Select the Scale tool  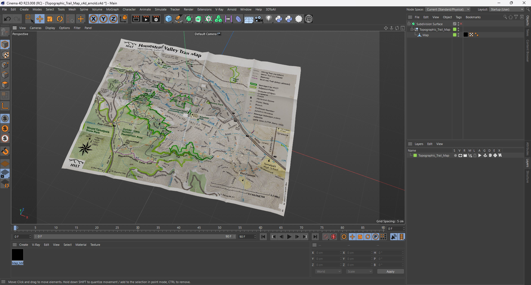coord(50,19)
